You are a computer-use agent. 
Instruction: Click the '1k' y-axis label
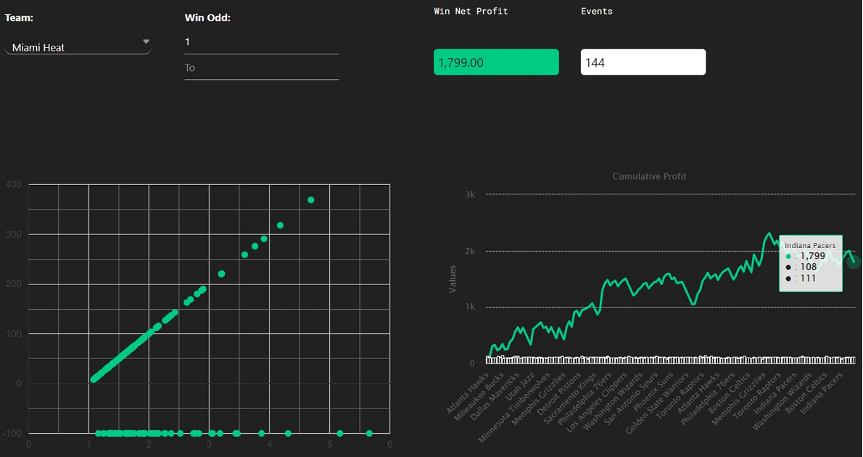point(470,307)
